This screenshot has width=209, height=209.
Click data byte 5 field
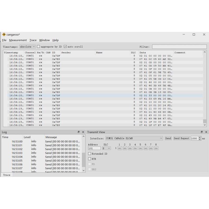pyautogui.click(x=140, y=148)
